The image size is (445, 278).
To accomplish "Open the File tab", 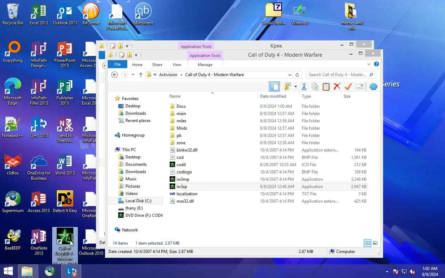I will coord(118,64).
